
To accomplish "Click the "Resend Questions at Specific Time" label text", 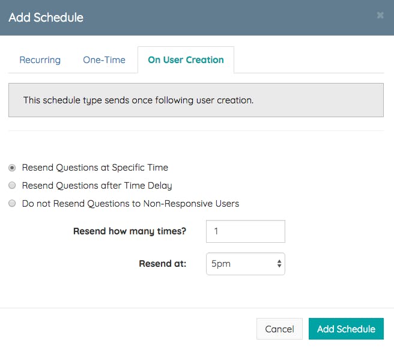I will 95,168.
